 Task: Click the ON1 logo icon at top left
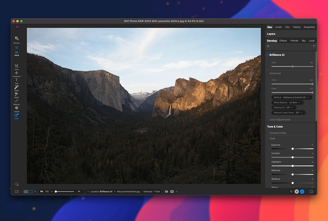pos(17,27)
